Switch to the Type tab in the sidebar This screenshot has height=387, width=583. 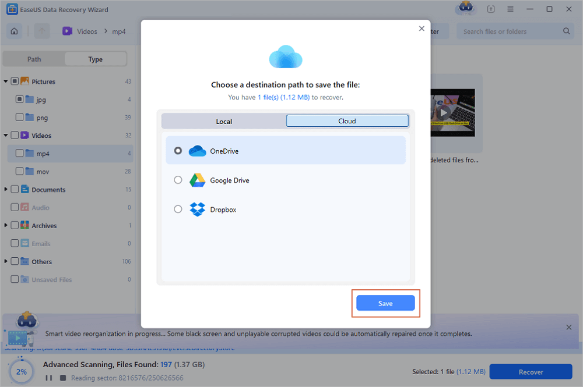pyautogui.click(x=96, y=59)
